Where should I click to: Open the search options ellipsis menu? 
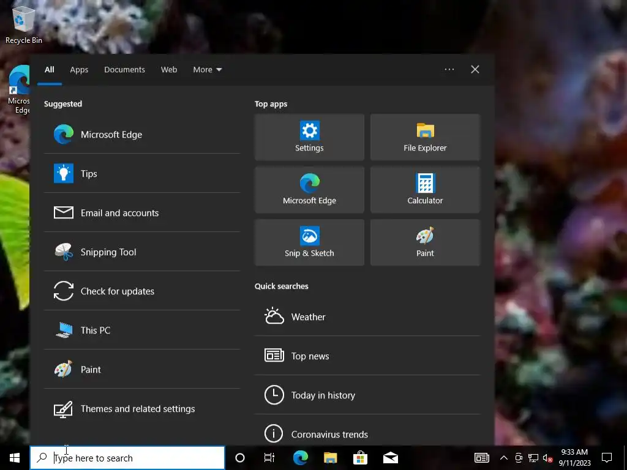coord(449,69)
